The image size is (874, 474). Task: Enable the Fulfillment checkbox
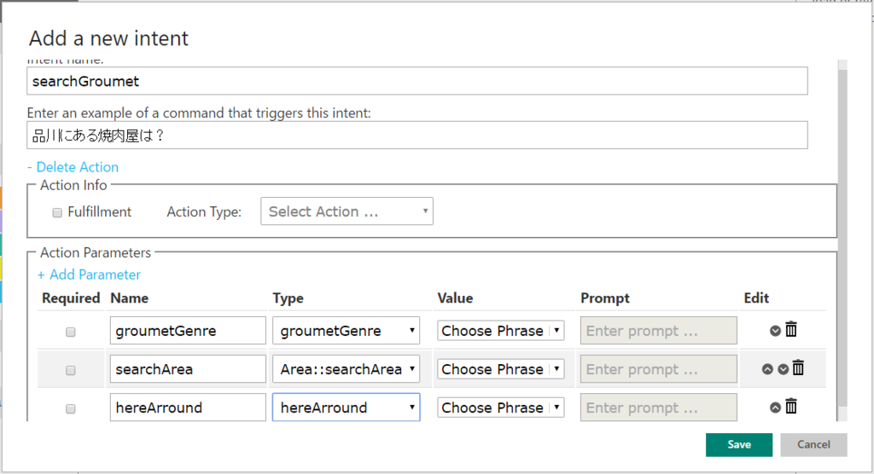click(57, 212)
